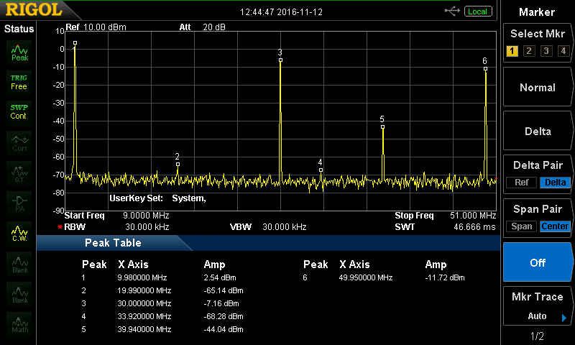Click the Peak detector status icon

click(x=19, y=52)
